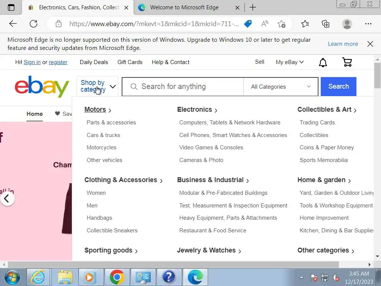The height and width of the screenshot is (286, 381).
Task: View site information lock icon
Action: coord(58,24)
